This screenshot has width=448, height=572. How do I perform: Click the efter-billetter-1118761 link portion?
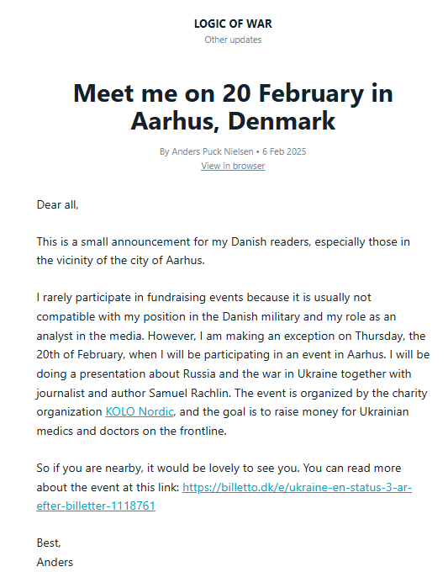pyautogui.click(x=96, y=506)
